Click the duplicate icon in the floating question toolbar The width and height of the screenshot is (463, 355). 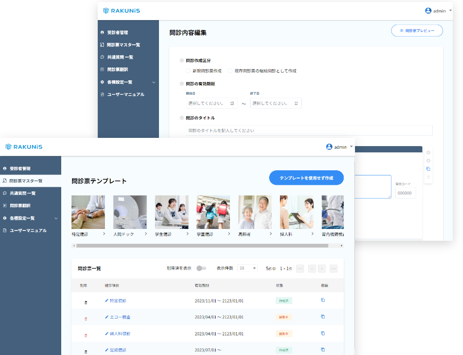tap(429, 169)
